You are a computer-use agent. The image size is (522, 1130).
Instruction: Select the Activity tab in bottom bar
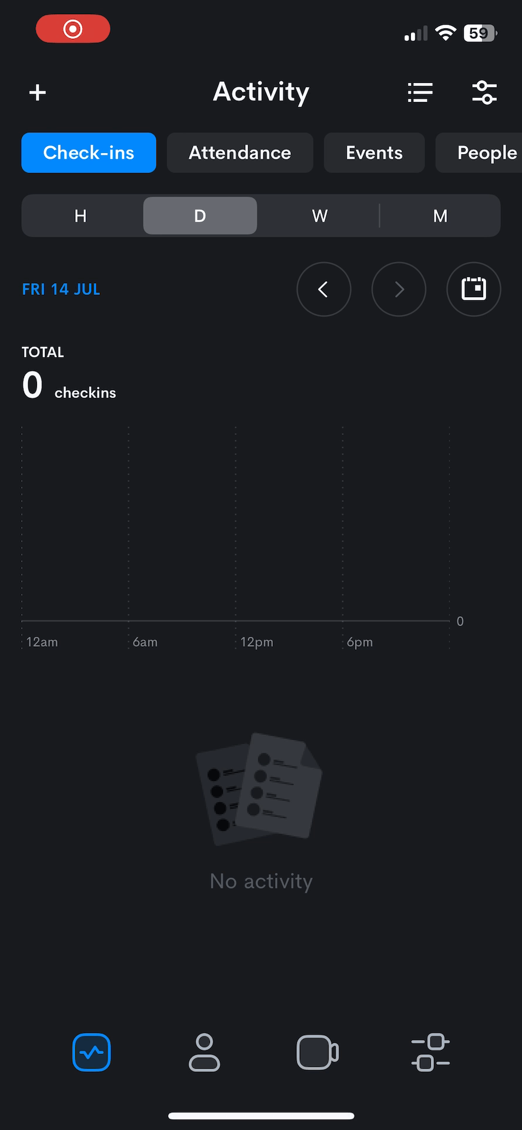coord(92,1052)
